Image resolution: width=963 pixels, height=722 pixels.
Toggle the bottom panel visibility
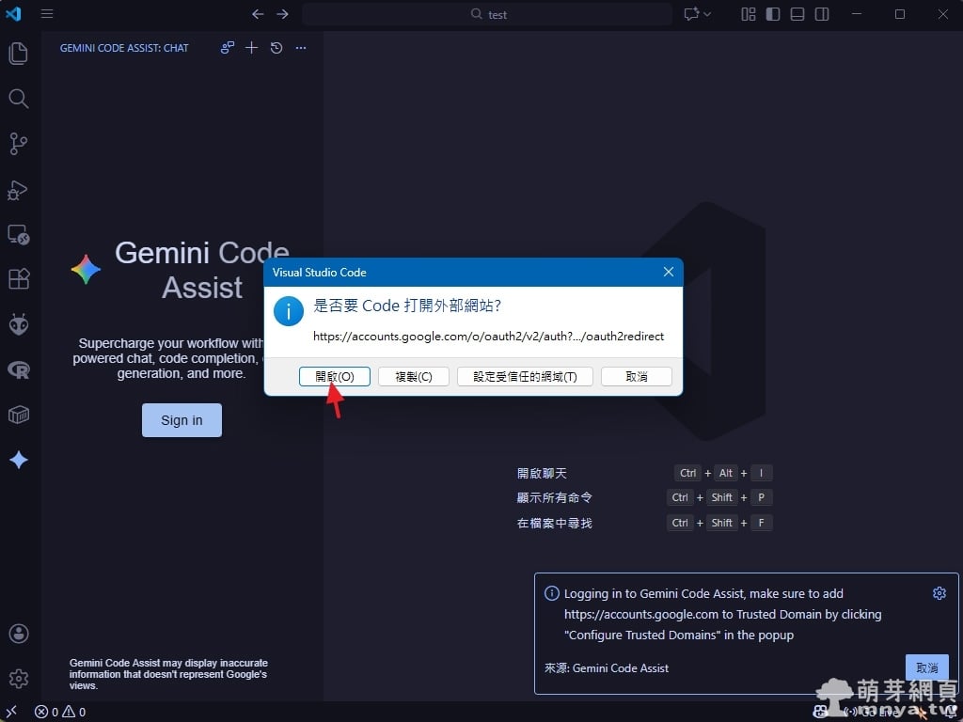(797, 14)
